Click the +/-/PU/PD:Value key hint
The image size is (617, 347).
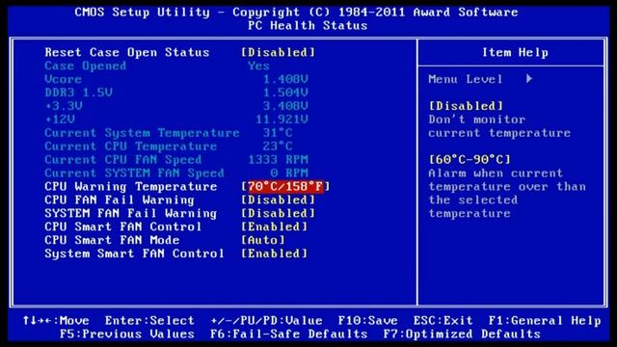coord(266,321)
